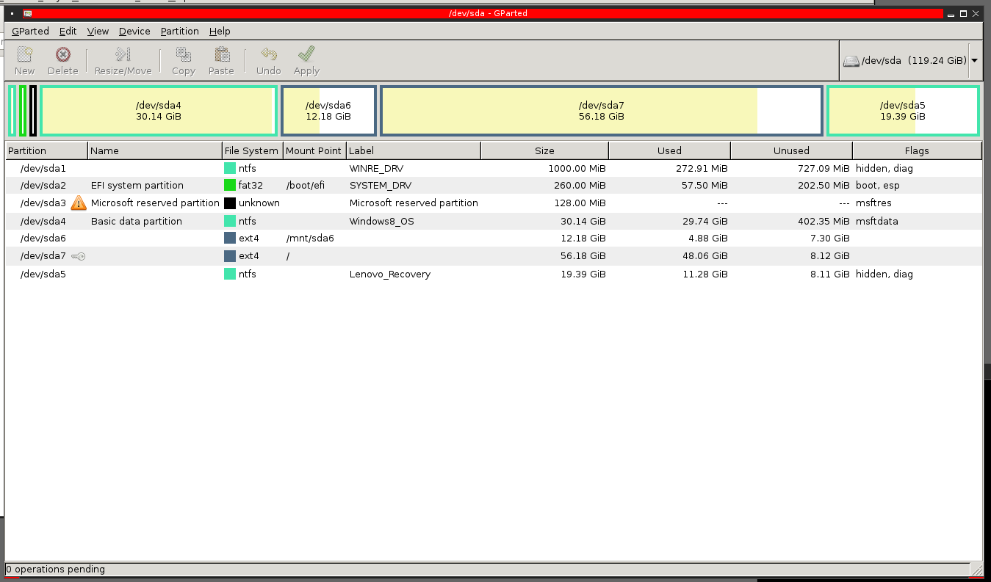Open the View menu
991x582 pixels.
pyautogui.click(x=98, y=31)
